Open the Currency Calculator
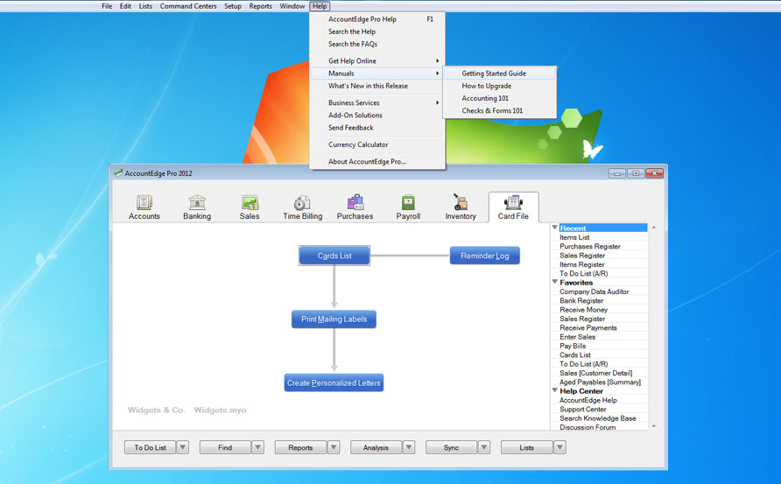The image size is (781, 484). (377, 144)
